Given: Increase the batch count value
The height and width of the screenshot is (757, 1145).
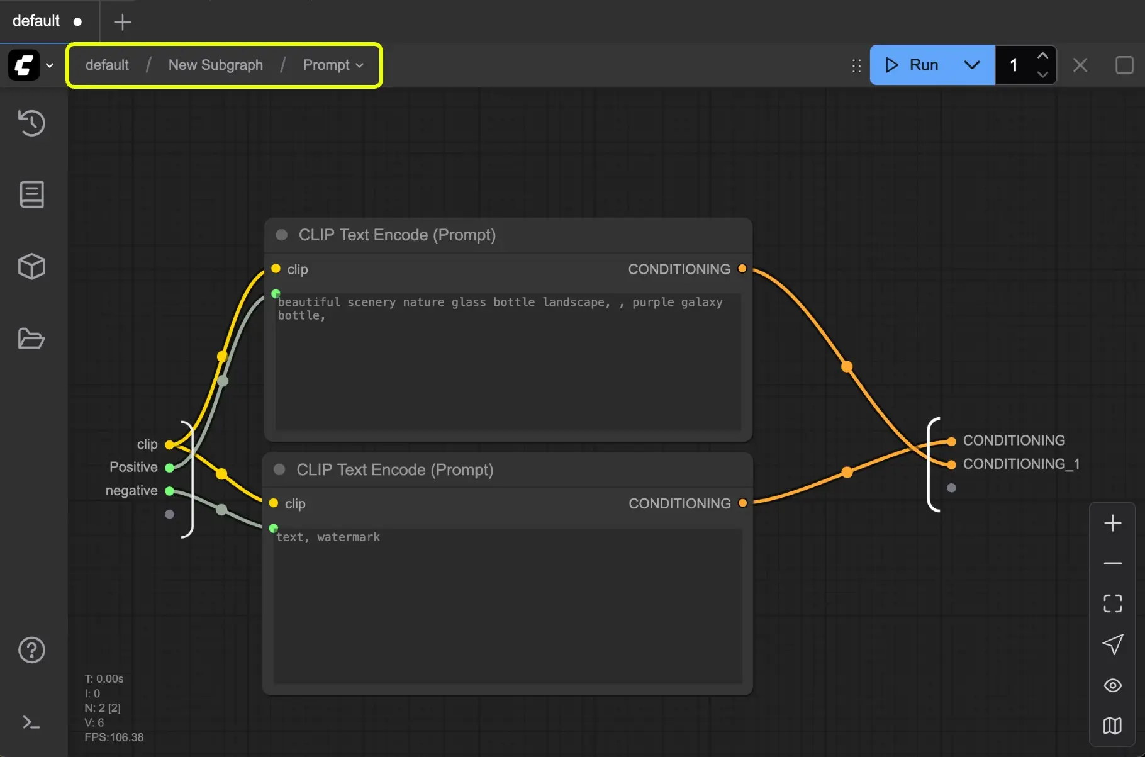Looking at the screenshot, I should tap(1042, 55).
